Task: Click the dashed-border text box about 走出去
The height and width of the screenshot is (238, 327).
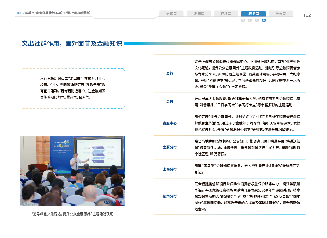Action: point(72,88)
